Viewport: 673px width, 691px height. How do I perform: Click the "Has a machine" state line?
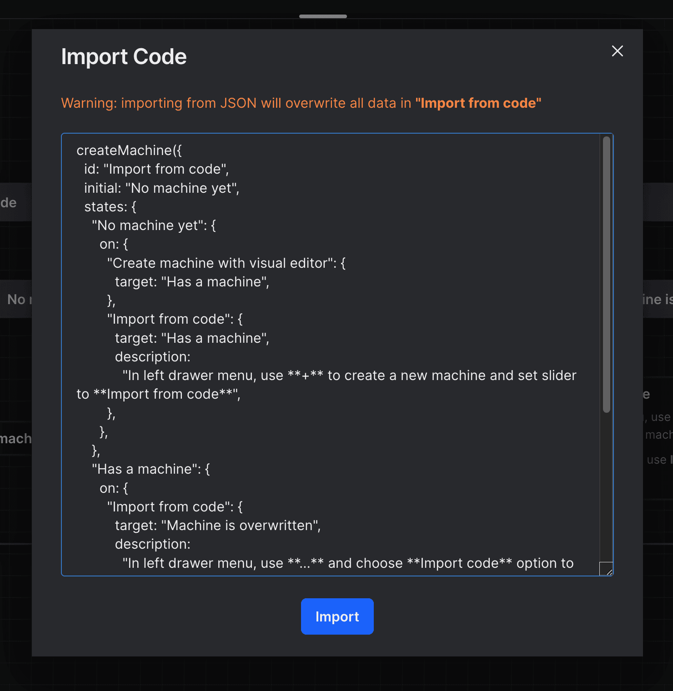pos(151,469)
